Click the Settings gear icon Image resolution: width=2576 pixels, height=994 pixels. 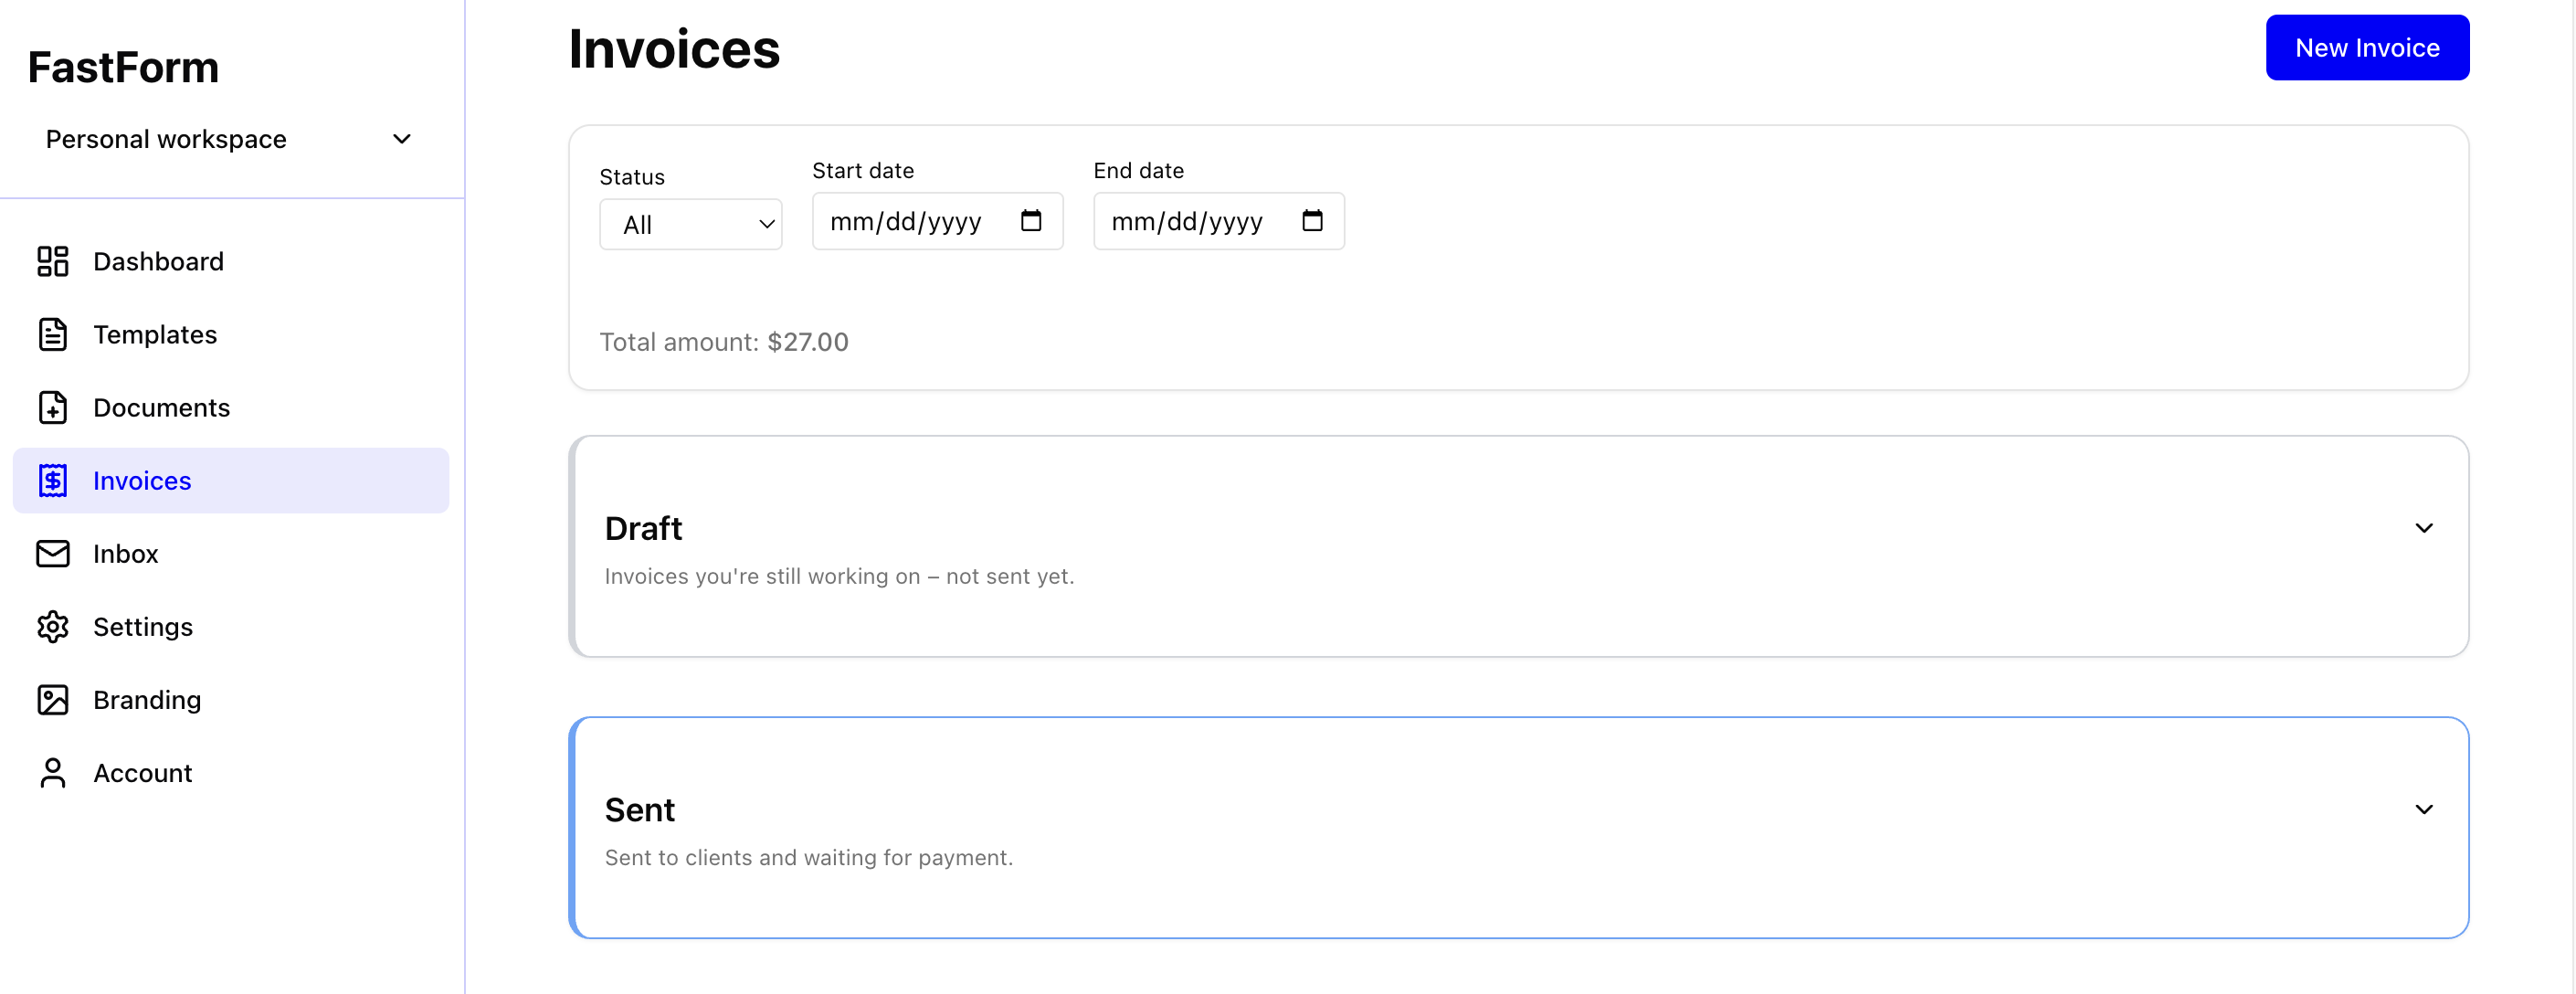53,626
